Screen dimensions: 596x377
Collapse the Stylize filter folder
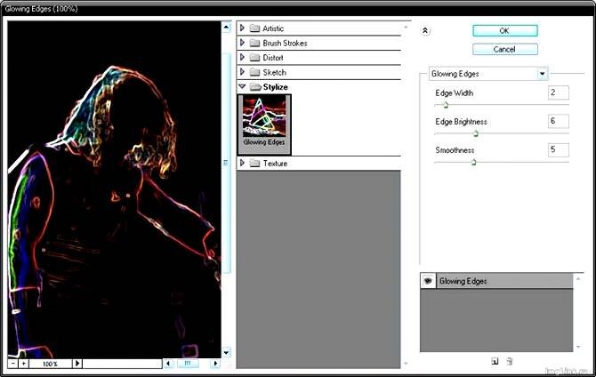[242, 86]
